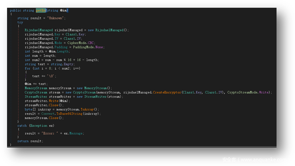295x166 pixels.
Task: Click streamWriter.Close method call
Action: [53, 105]
